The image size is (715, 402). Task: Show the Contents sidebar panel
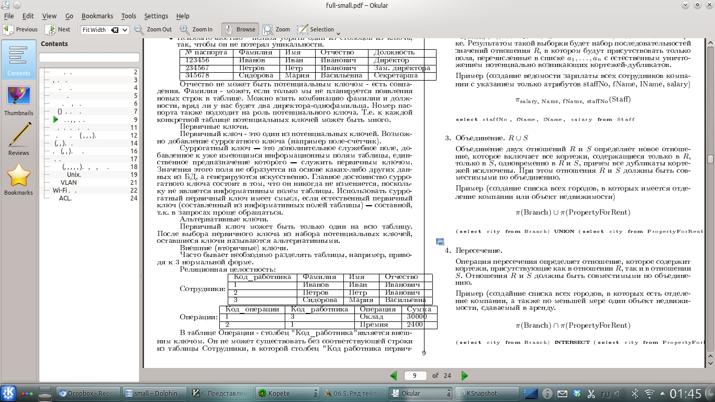click(18, 59)
